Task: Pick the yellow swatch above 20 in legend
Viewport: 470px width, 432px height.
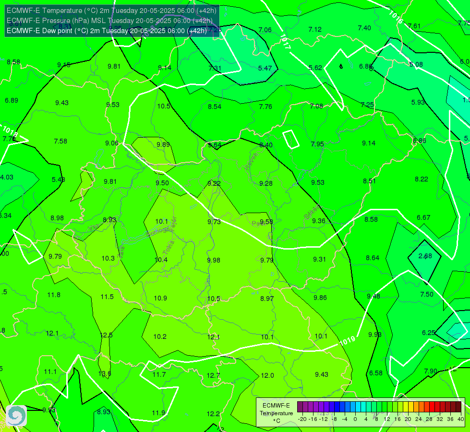Action: pos(406,407)
